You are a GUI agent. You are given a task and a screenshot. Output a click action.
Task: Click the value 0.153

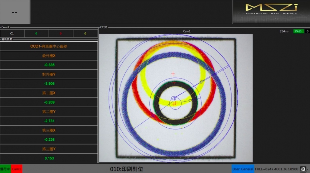49,158
